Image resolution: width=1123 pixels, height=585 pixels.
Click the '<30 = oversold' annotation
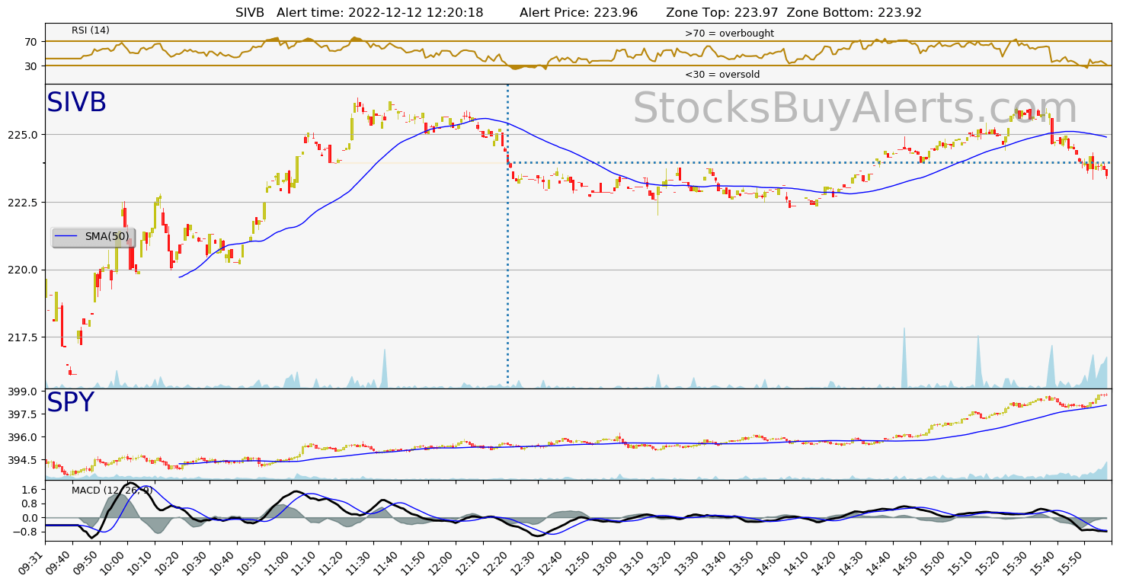[722, 75]
